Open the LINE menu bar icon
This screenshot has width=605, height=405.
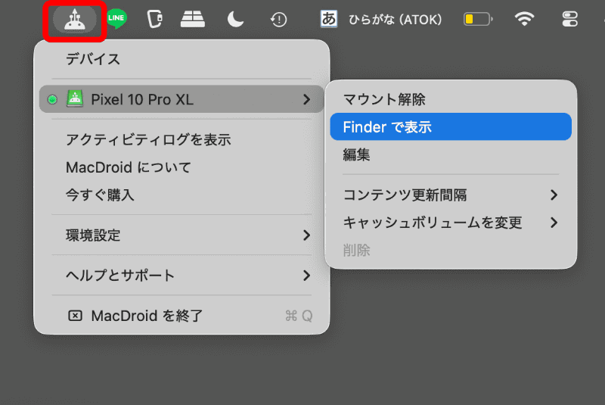click(x=116, y=19)
